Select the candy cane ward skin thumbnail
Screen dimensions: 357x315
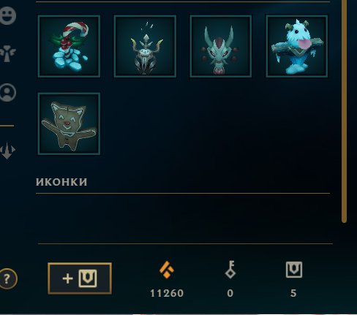point(69,46)
